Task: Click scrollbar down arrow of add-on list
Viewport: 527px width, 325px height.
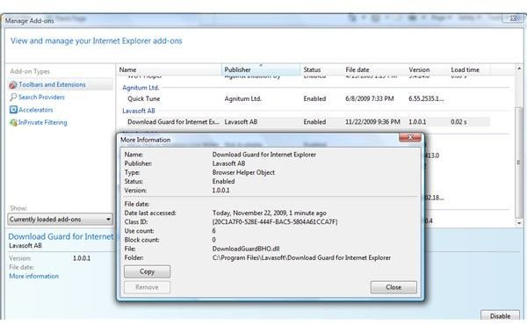Action: pos(519,222)
